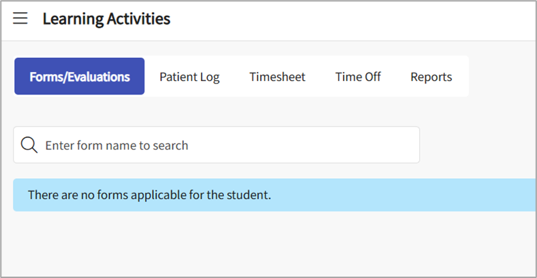
Task: View Patient Log section
Action: 189,77
